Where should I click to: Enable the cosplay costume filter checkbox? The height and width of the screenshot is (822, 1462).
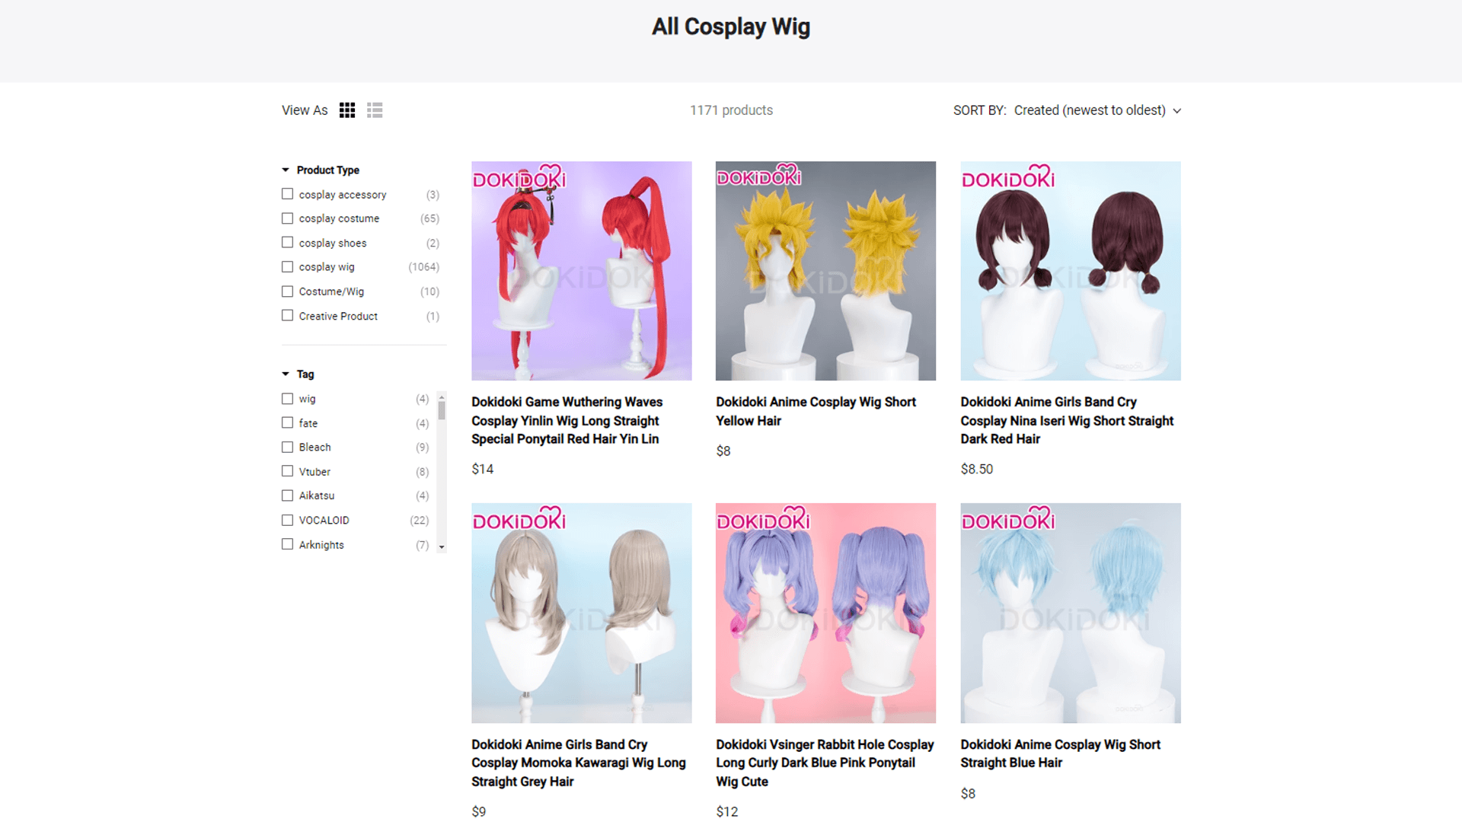pos(287,218)
